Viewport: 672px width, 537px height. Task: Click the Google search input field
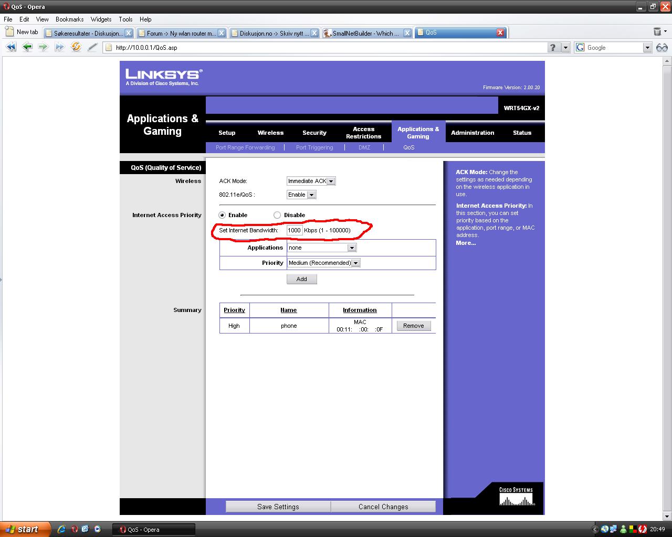[x=614, y=48]
